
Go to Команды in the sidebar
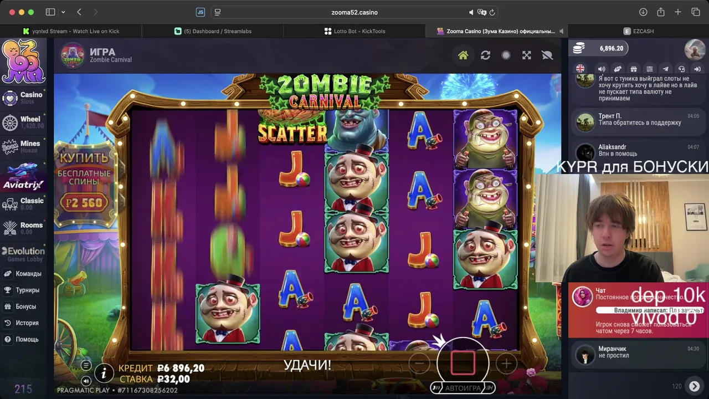click(23, 274)
